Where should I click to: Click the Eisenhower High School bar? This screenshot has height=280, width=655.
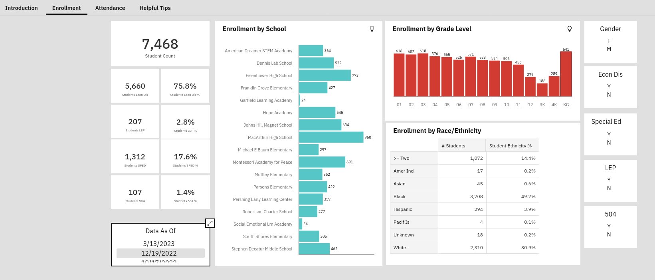click(325, 75)
